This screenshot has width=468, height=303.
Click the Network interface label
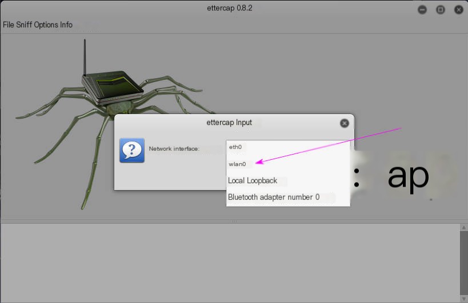[x=174, y=149]
